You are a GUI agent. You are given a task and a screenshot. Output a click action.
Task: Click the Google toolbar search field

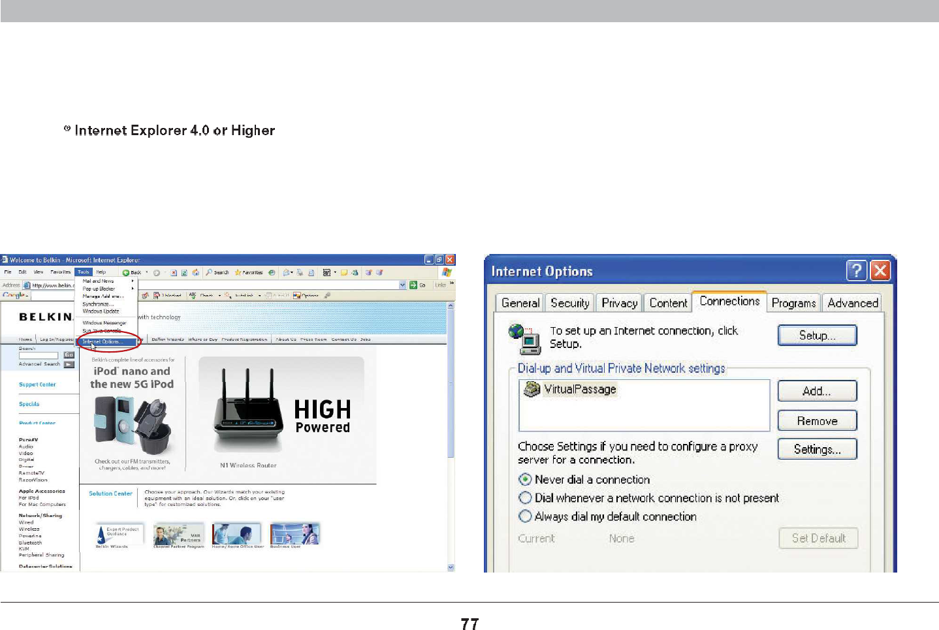(54, 296)
